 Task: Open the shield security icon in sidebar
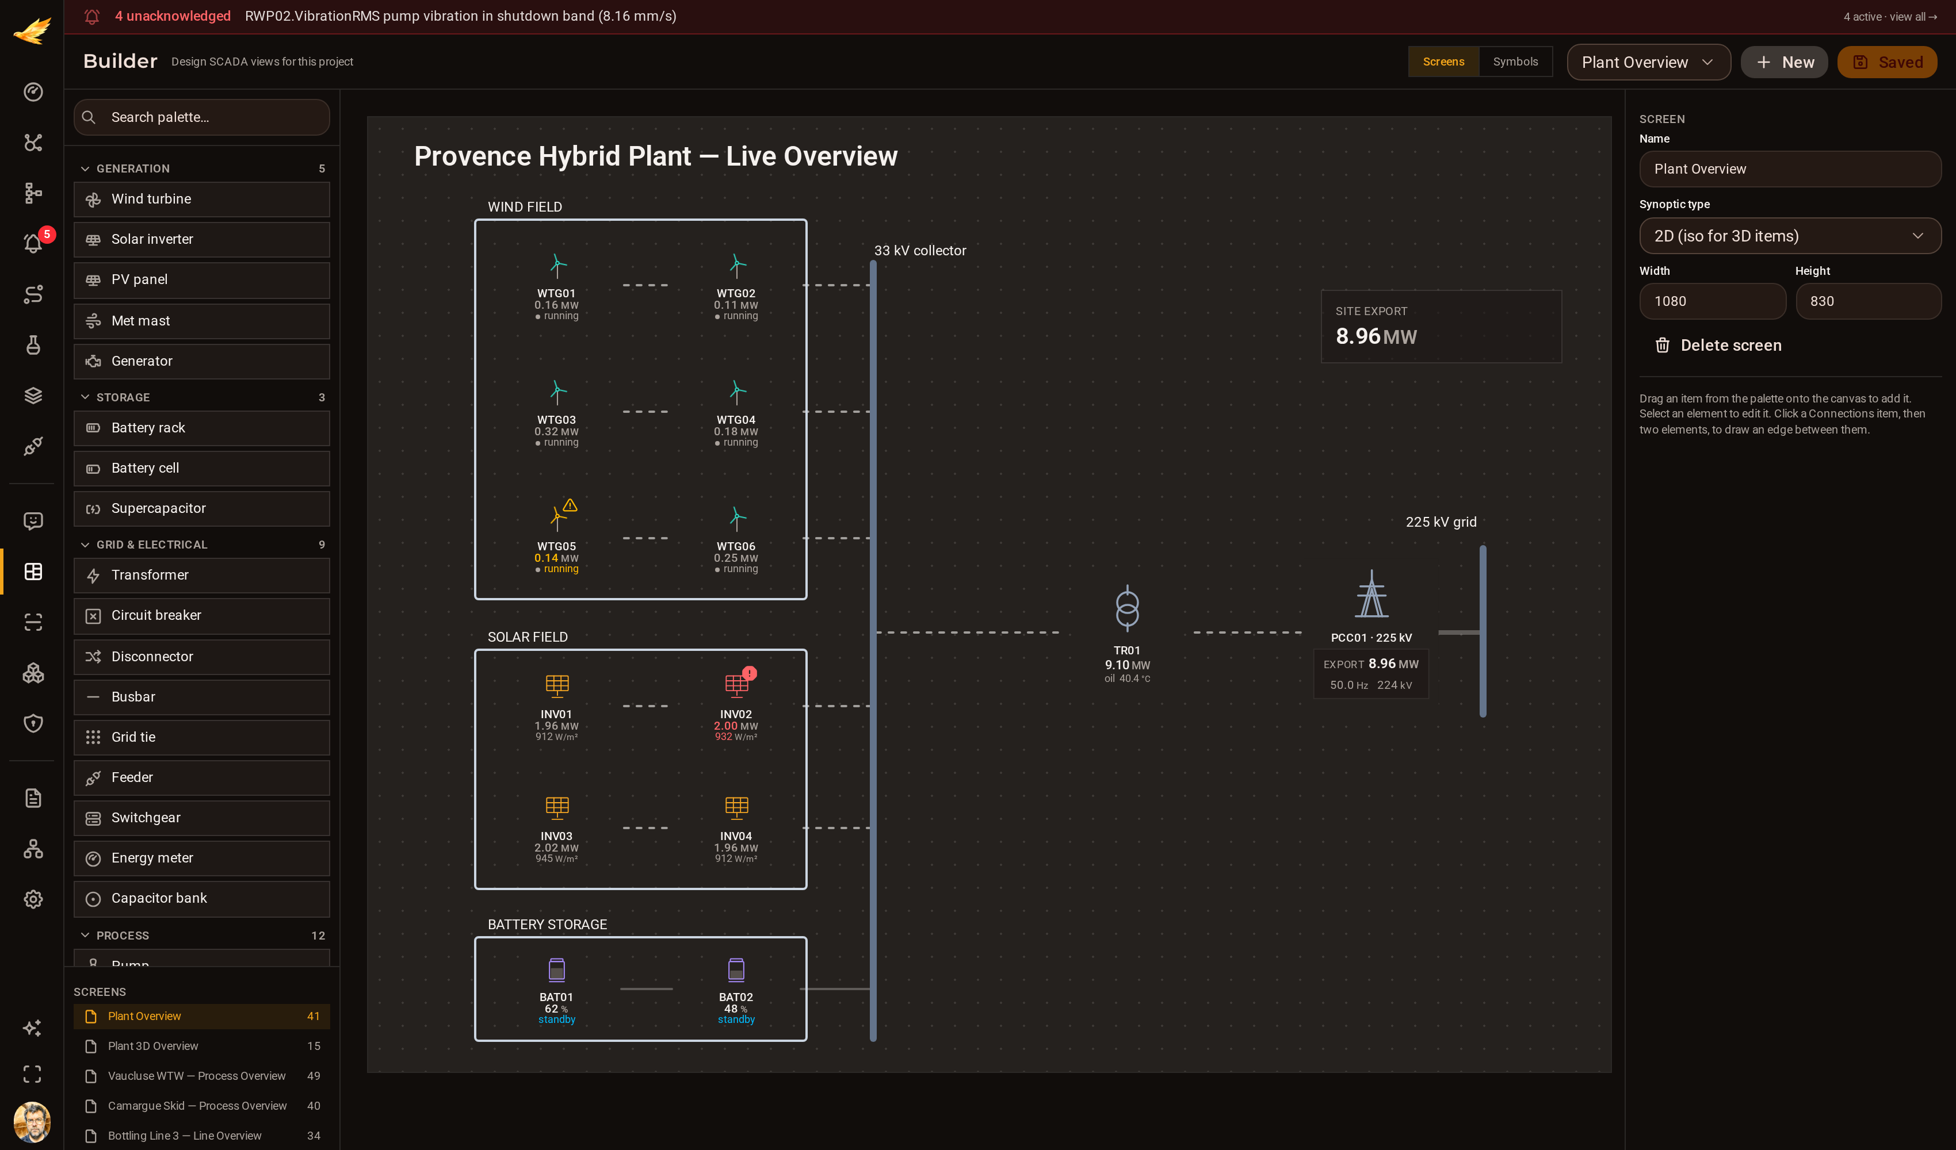coord(33,723)
